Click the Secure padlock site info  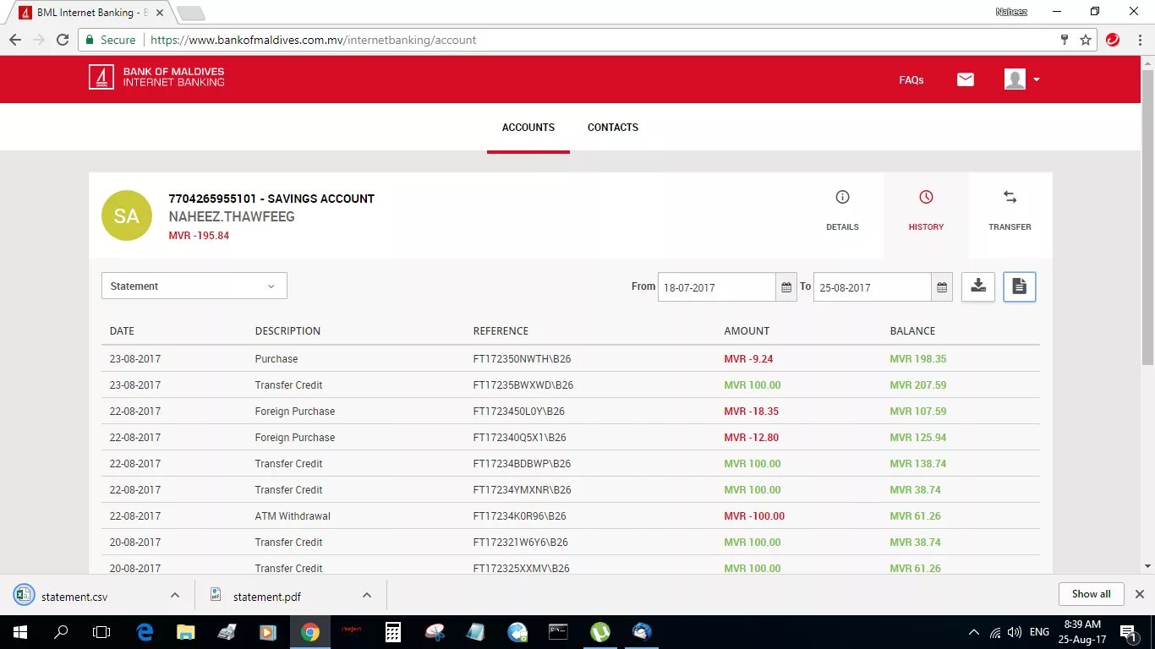tap(111, 40)
